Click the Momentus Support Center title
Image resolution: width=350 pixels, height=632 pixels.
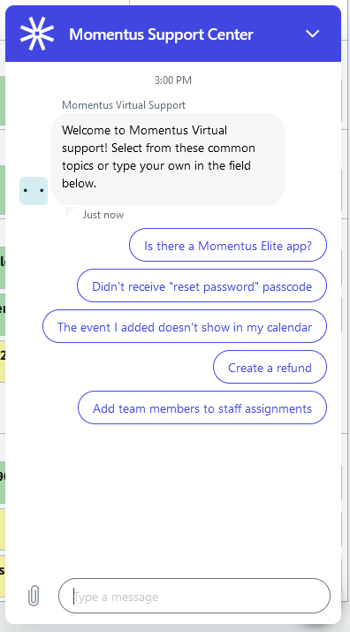pos(161,34)
